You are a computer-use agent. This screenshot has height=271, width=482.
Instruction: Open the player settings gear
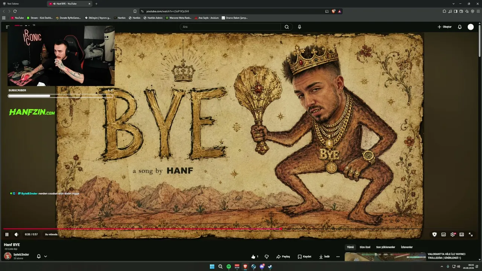pos(453,234)
